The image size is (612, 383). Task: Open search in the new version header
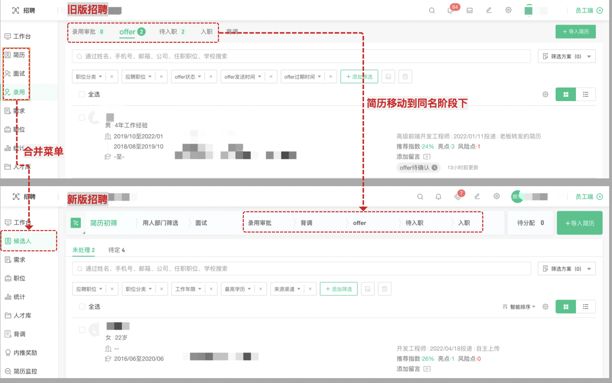(420, 197)
